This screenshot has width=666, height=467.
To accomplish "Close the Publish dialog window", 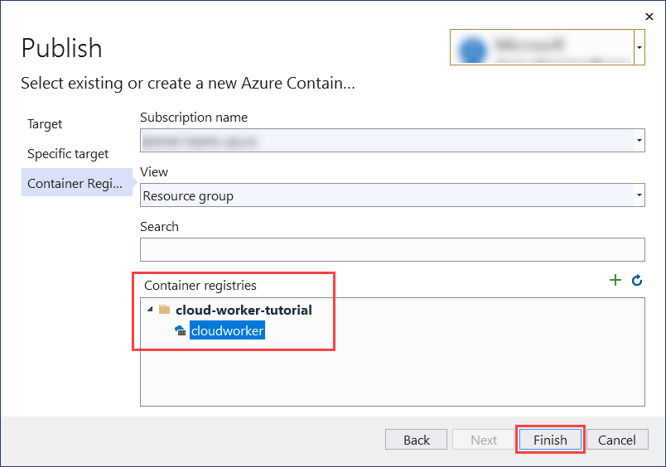I will (647, 16).
